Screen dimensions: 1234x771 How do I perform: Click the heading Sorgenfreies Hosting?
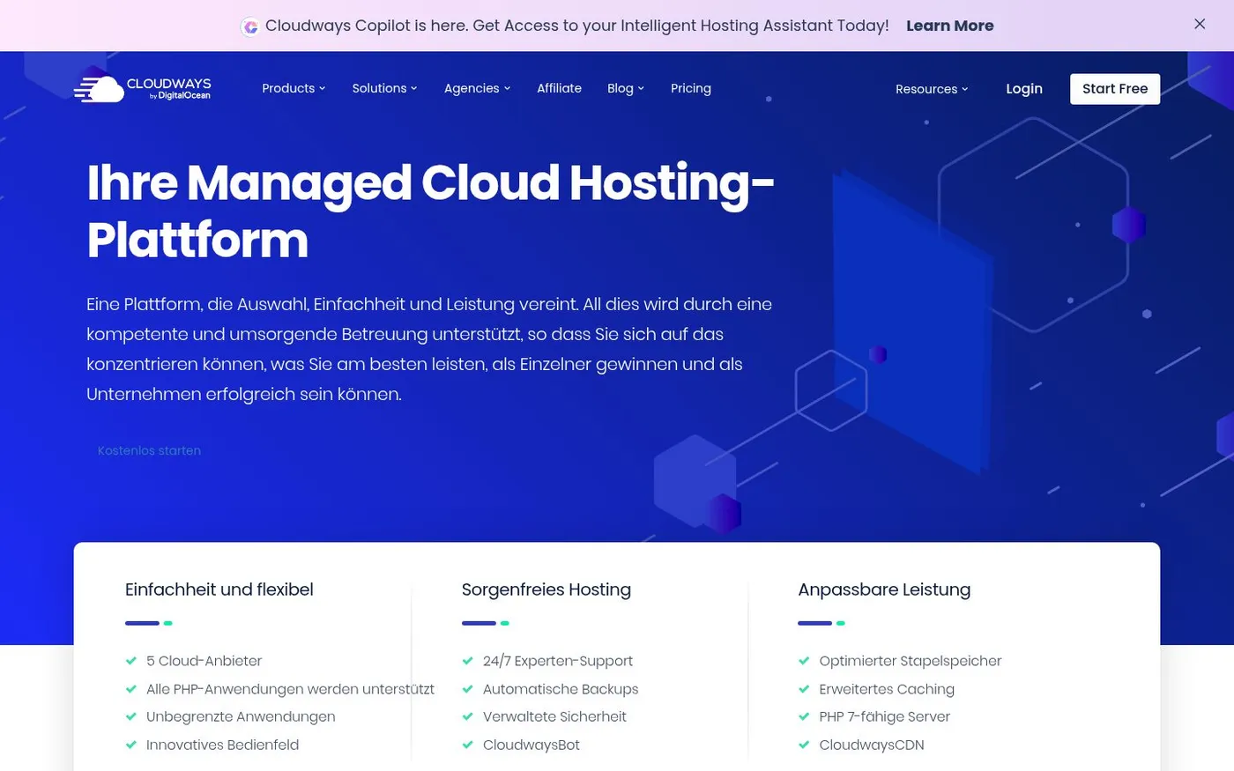tap(546, 589)
